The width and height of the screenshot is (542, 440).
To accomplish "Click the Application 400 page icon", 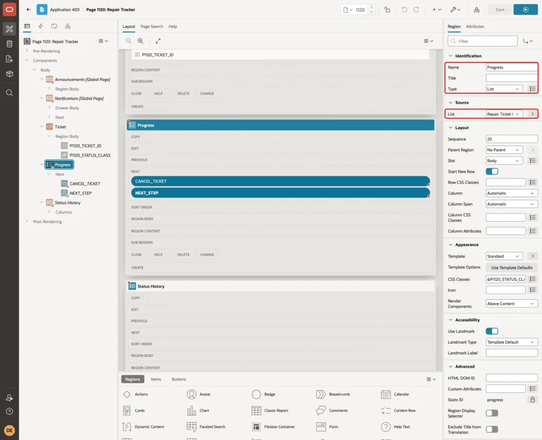I will click(x=42, y=10).
